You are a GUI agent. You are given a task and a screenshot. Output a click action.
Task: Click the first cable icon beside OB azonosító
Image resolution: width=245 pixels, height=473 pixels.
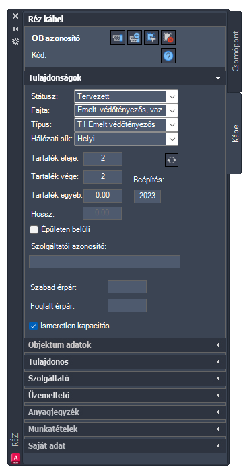tap(118, 38)
